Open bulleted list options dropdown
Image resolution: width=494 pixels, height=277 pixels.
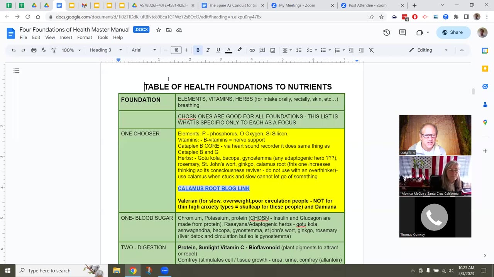(326, 50)
